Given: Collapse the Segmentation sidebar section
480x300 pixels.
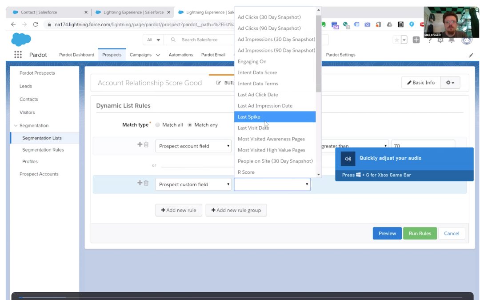Looking at the screenshot, I should [16, 125].
